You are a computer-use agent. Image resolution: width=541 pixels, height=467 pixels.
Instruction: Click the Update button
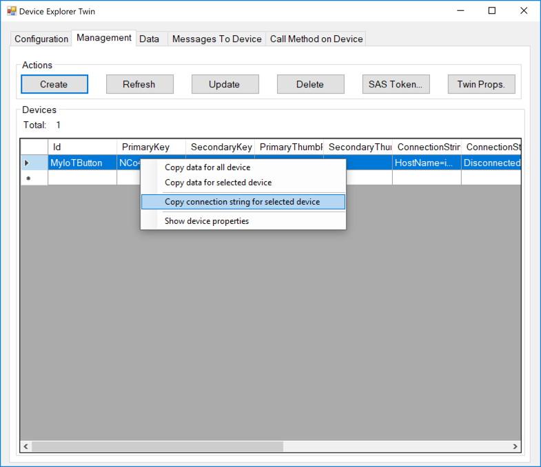pos(225,84)
